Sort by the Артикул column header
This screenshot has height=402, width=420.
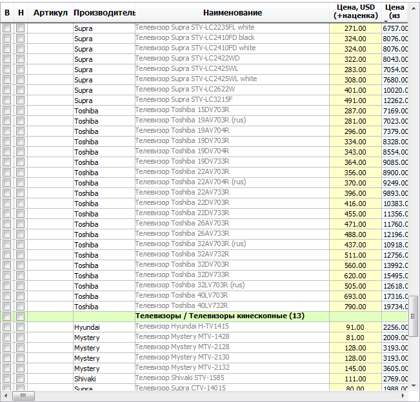[50, 13]
